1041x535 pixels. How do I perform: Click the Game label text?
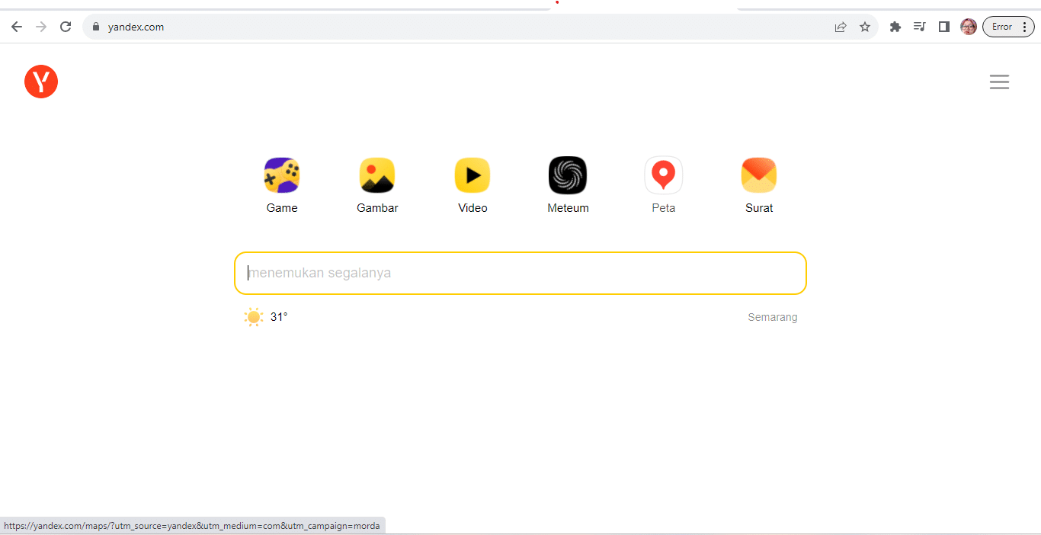tap(282, 208)
